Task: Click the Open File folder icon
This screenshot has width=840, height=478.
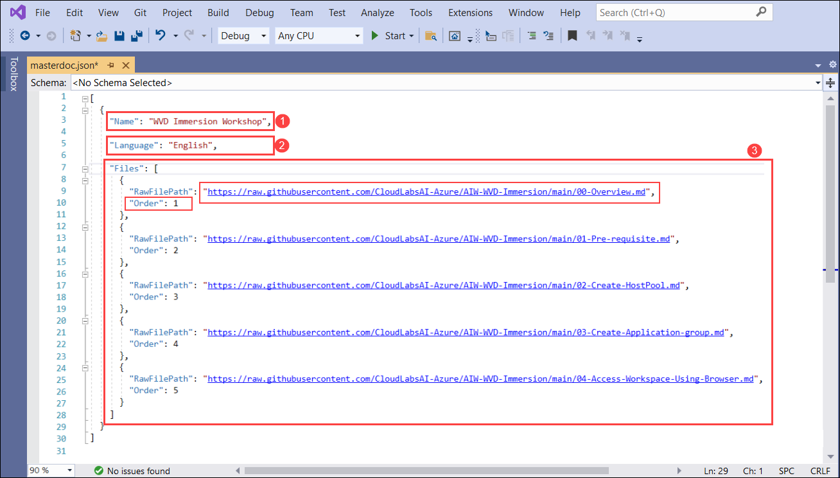Action: click(x=101, y=36)
